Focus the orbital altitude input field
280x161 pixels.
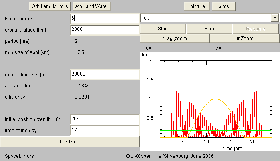click(104, 29)
